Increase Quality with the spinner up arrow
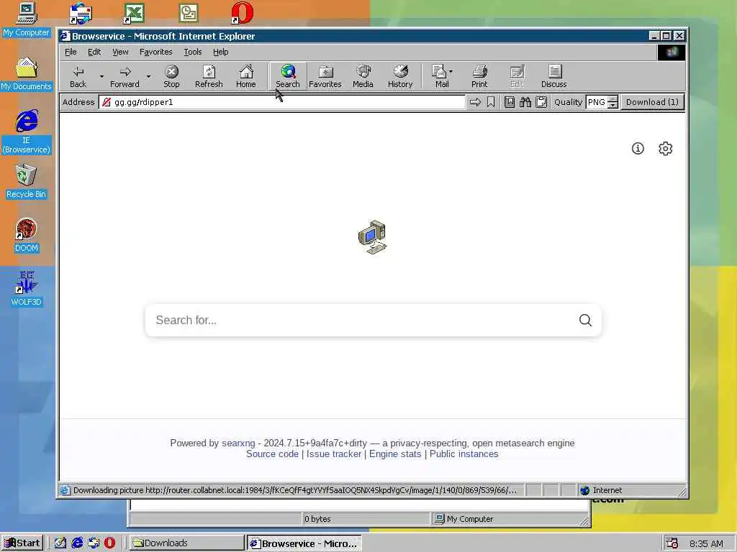The height and width of the screenshot is (552, 737). tap(613, 98)
